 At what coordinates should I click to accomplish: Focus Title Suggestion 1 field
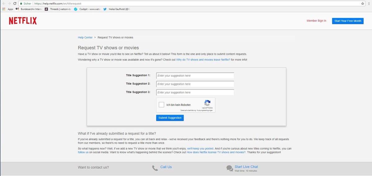[x=195, y=76]
